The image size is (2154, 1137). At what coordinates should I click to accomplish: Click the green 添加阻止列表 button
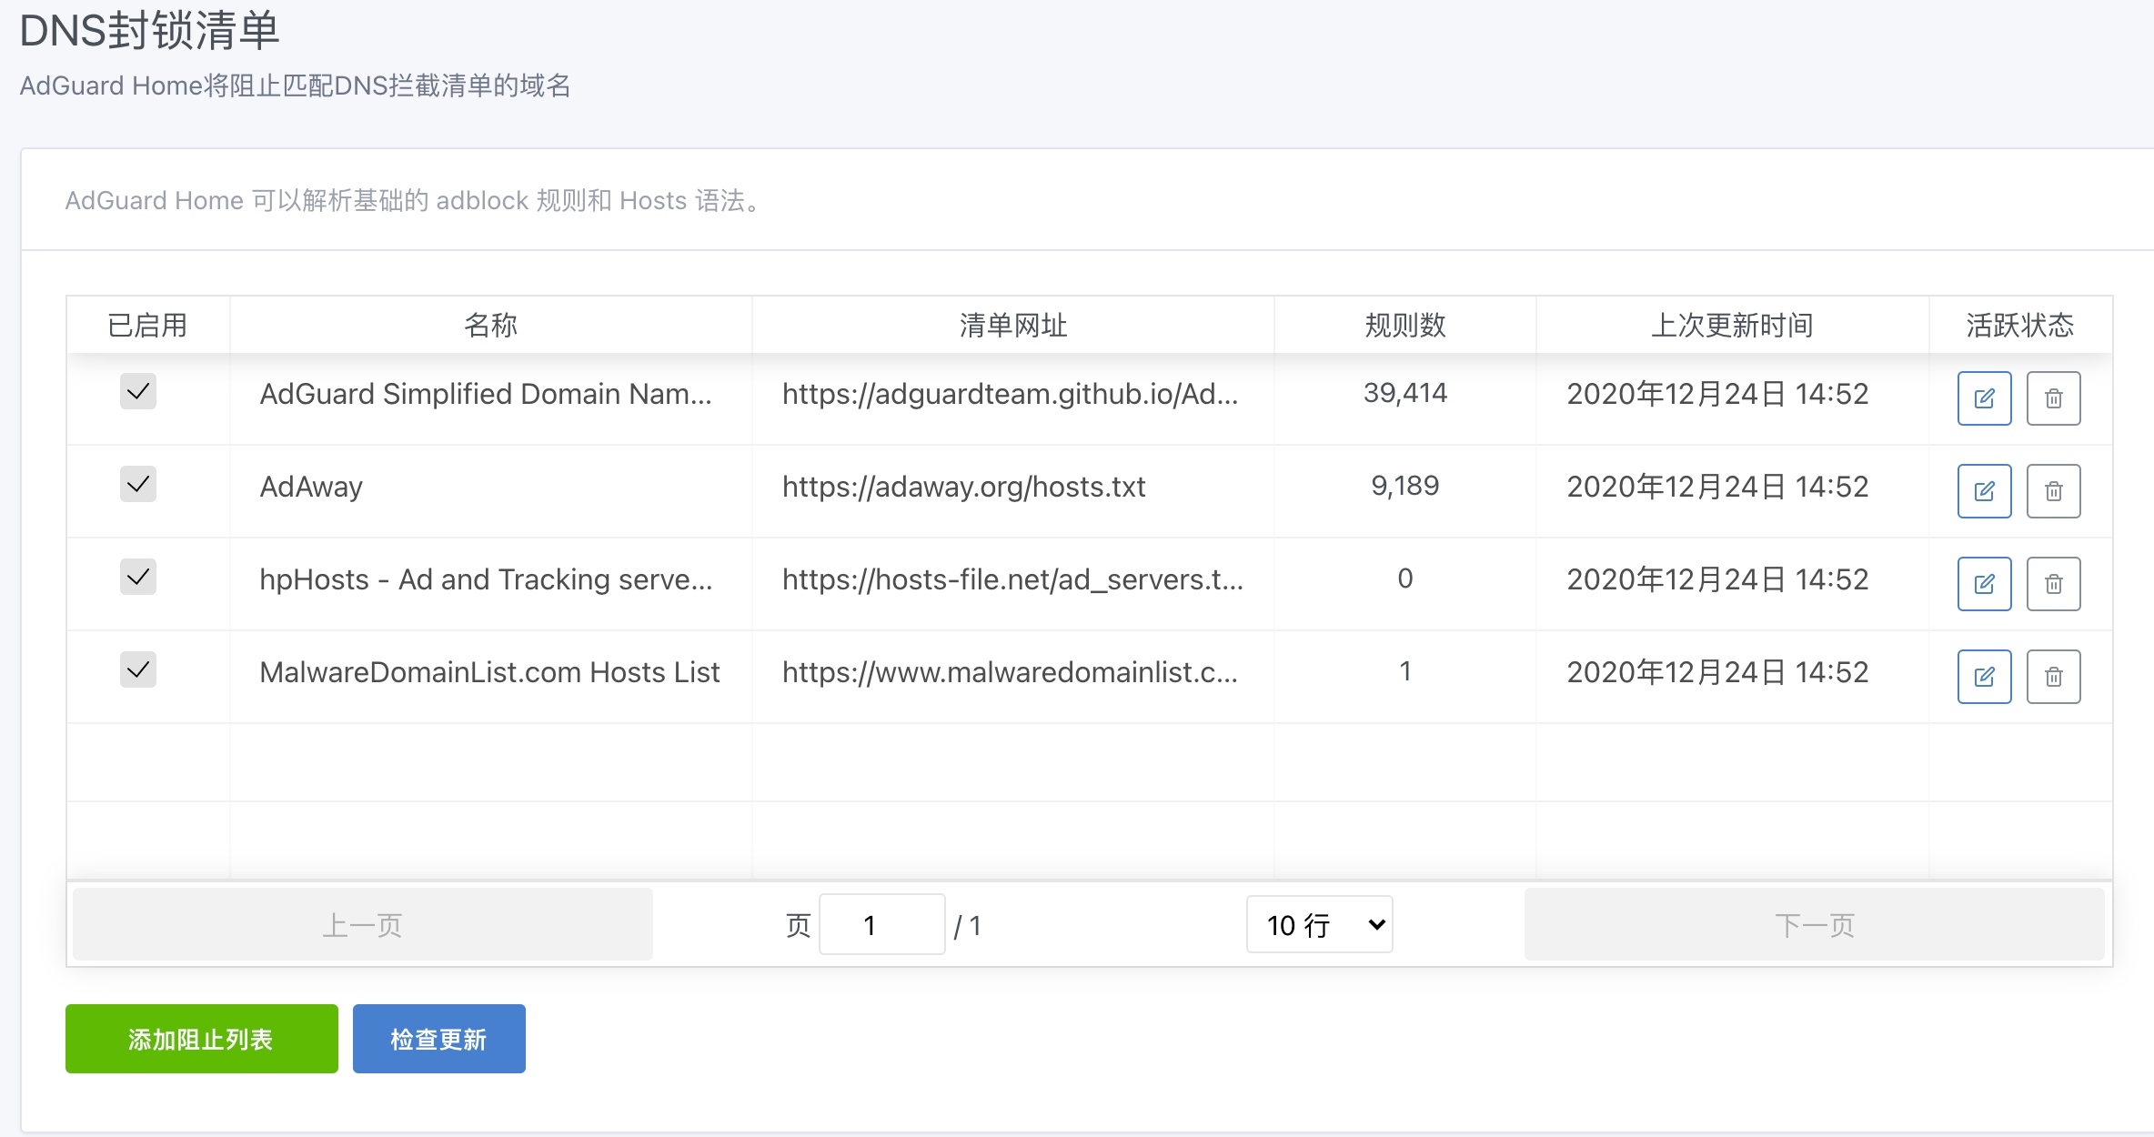[x=201, y=1039]
